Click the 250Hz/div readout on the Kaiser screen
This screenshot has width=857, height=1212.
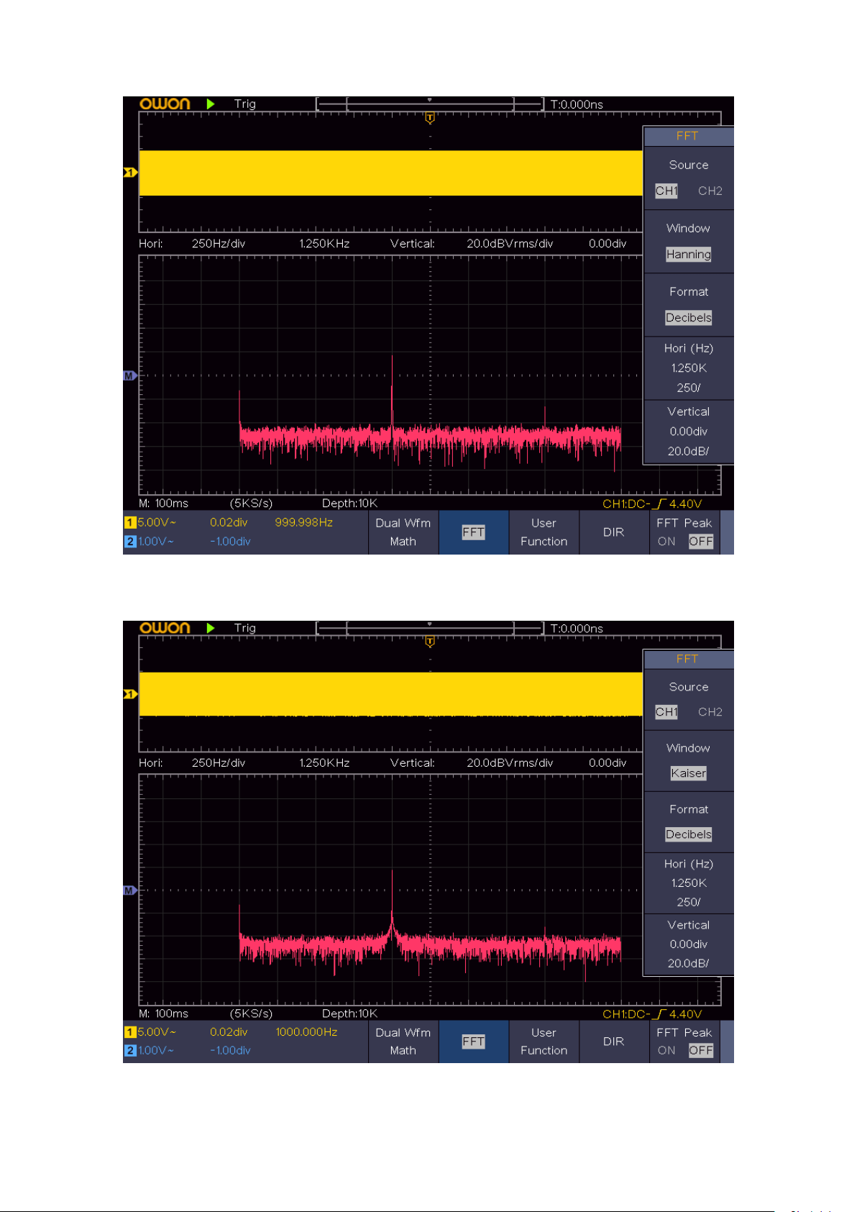pos(219,763)
